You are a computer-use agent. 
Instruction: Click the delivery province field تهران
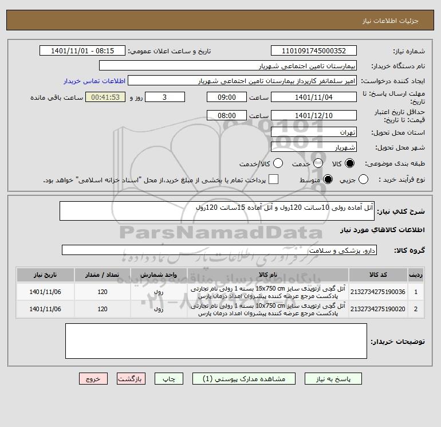point(314,132)
